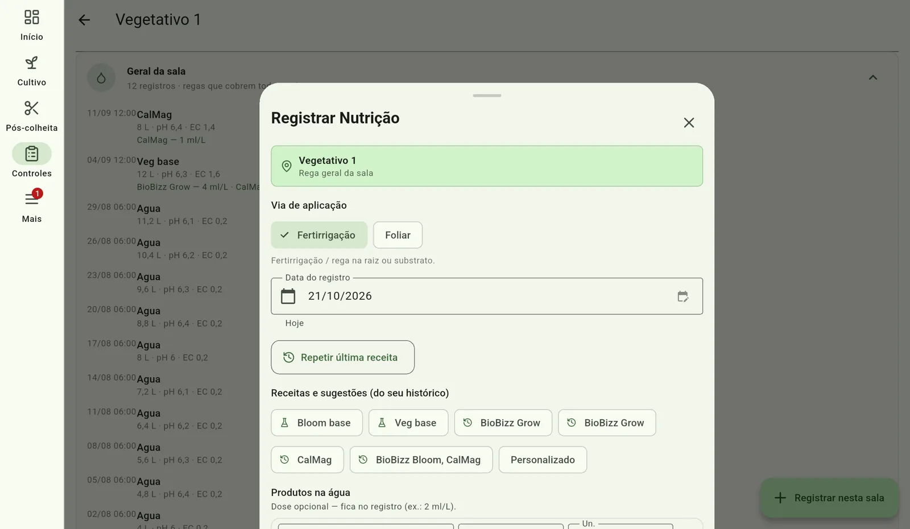Screen dimensions: 910x529
Task: Select the Bloom base recipe chip
Action: pos(317,423)
